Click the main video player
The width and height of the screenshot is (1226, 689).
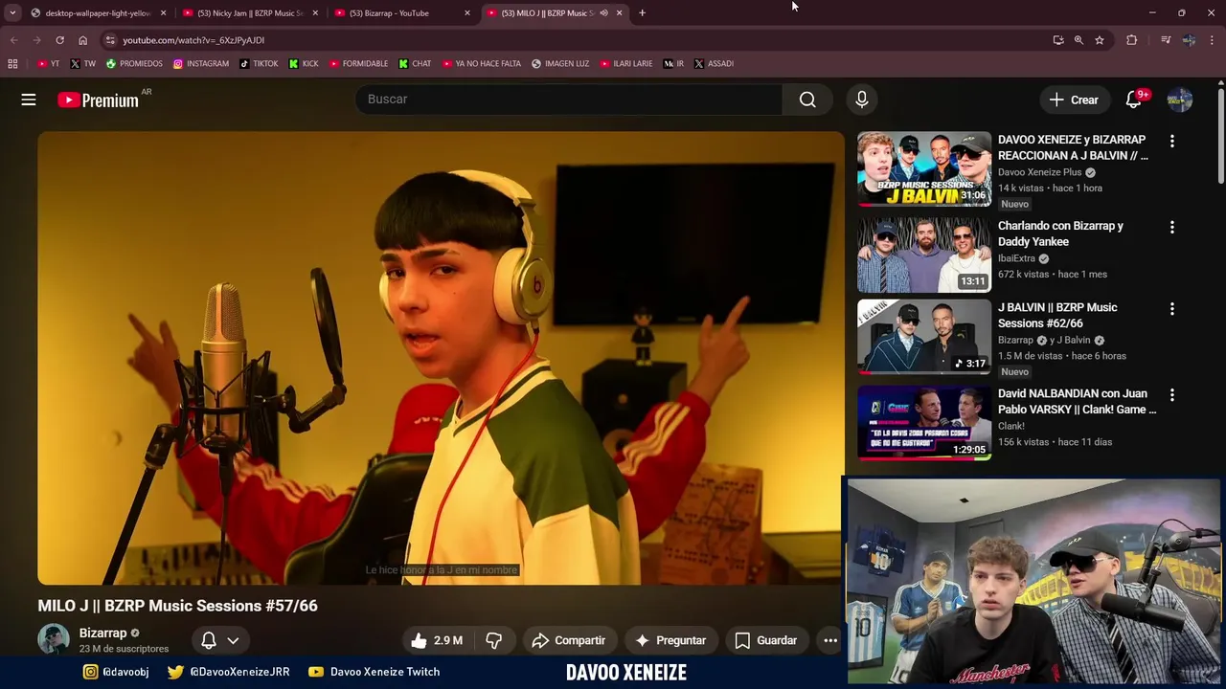pos(441,358)
